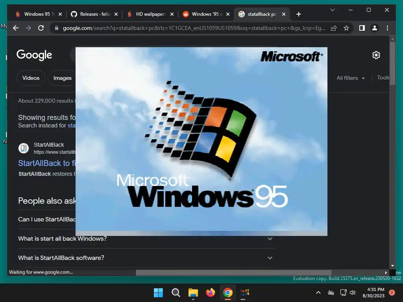
Task: Click the address bar URL field
Action: (x=194, y=28)
